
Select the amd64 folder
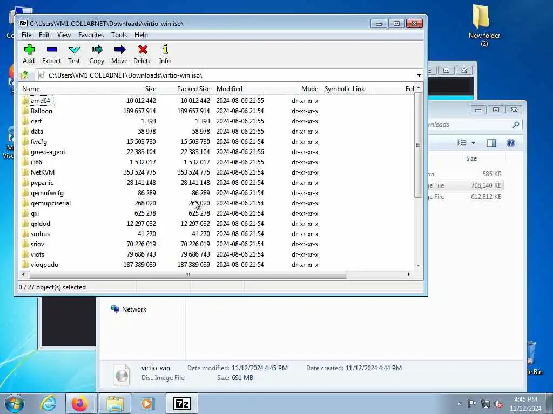(x=40, y=101)
